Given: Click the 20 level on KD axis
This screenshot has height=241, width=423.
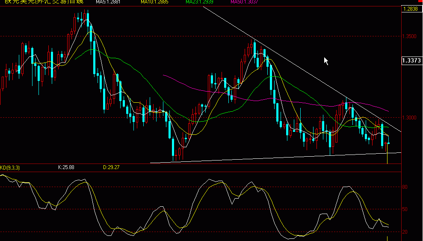Looking at the screenshot, I should (x=405, y=232).
